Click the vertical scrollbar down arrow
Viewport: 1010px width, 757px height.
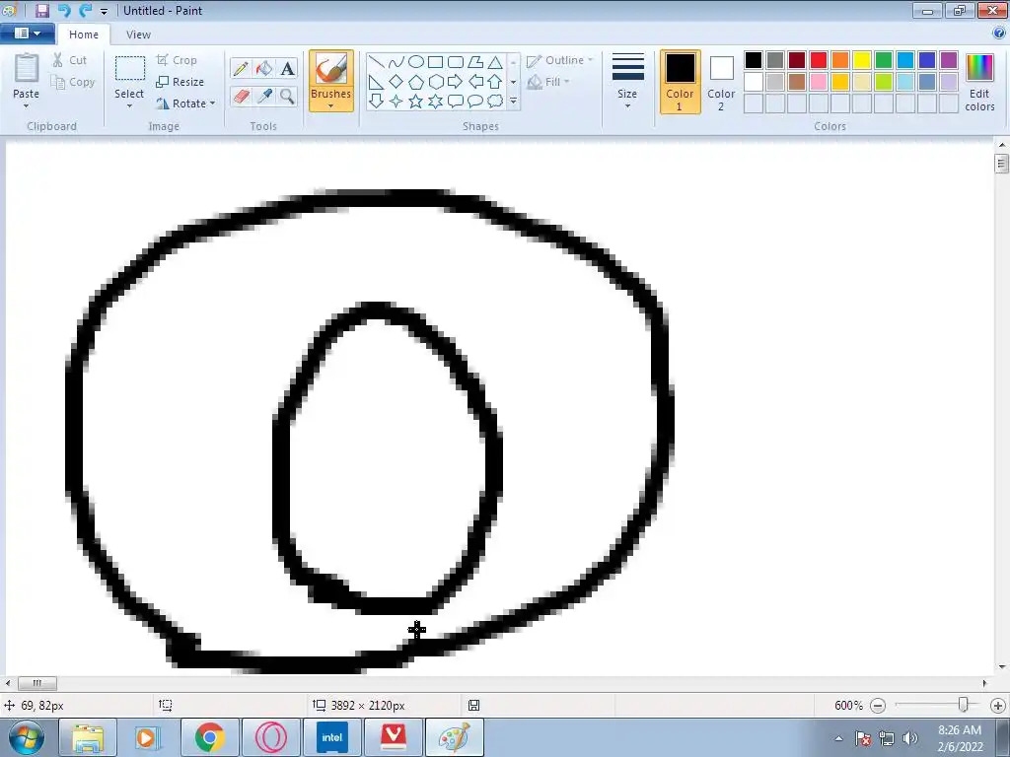pyautogui.click(x=1002, y=667)
